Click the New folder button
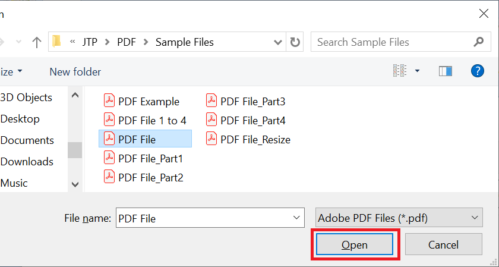This screenshot has width=499, height=267. click(75, 72)
